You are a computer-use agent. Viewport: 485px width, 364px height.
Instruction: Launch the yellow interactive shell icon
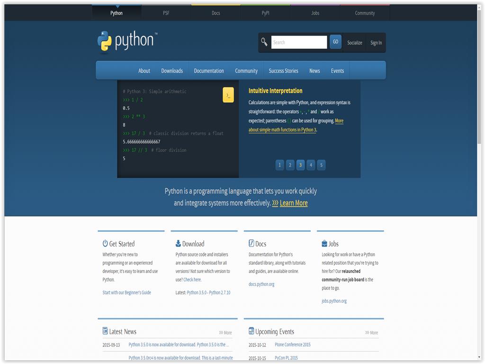[228, 95]
